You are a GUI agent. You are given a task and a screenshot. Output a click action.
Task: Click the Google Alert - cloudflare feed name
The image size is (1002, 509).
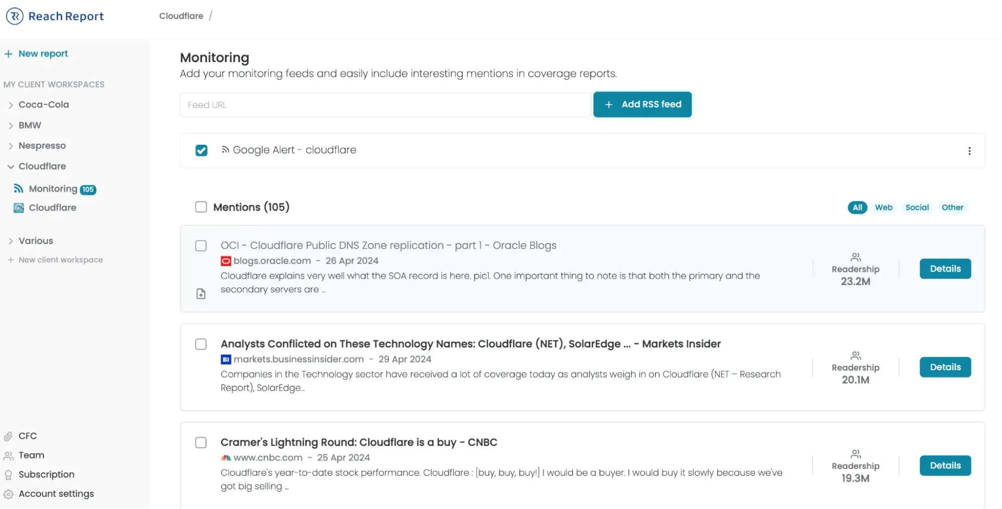click(294, 150)
